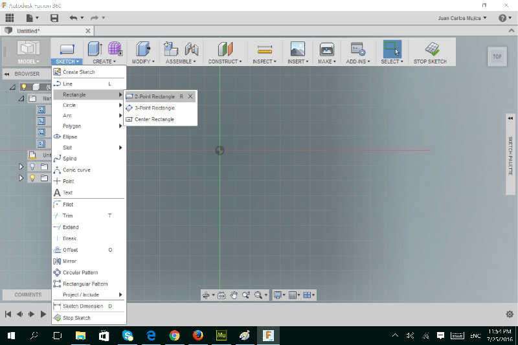Open Juan Carlos Mujica account dropdown
518x345 pixels.
coord(462,18)
